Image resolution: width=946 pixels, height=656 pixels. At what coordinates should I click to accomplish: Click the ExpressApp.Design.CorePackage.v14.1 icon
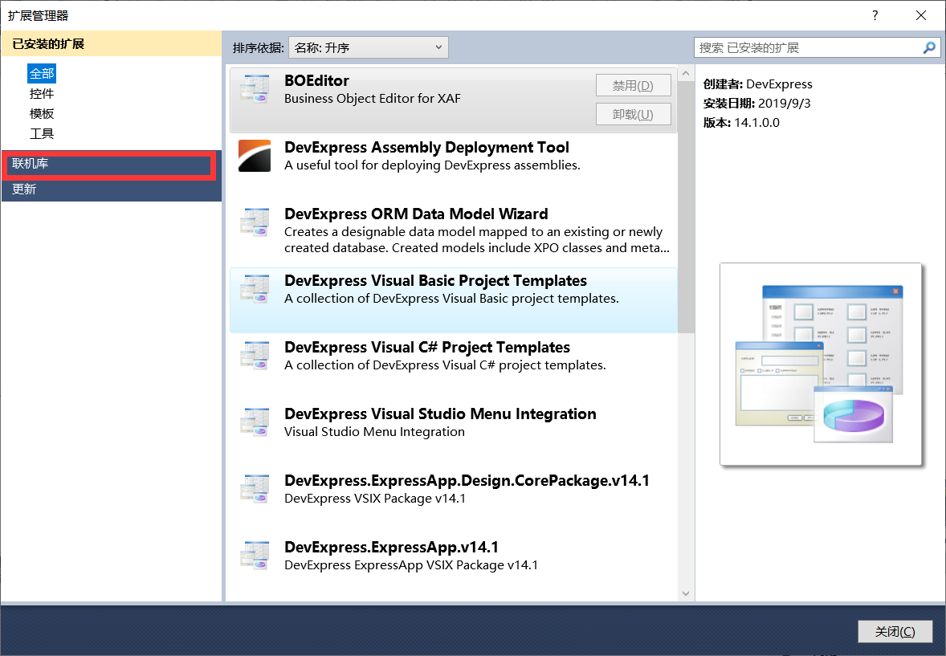point(255,489)
